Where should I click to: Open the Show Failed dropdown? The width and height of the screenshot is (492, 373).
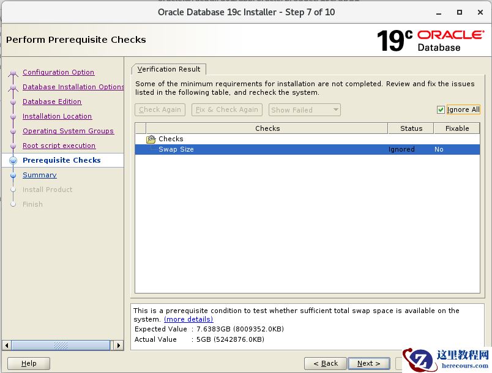click(x=304, y=109)
